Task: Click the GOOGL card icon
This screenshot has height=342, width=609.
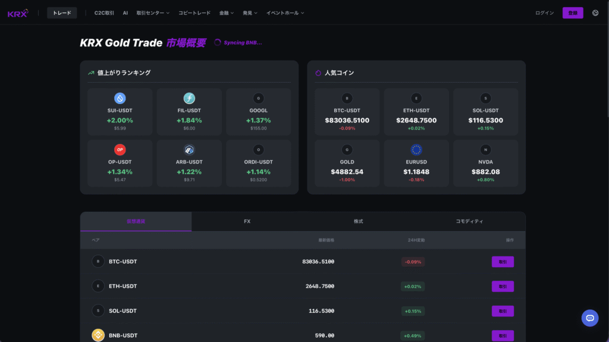Action: [x=258, y=98]
